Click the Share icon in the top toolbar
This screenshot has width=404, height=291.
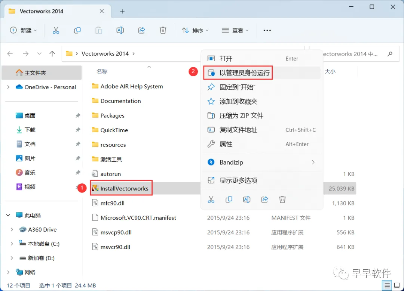[141, 30]
